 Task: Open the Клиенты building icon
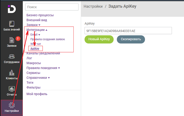coord(12,72)
